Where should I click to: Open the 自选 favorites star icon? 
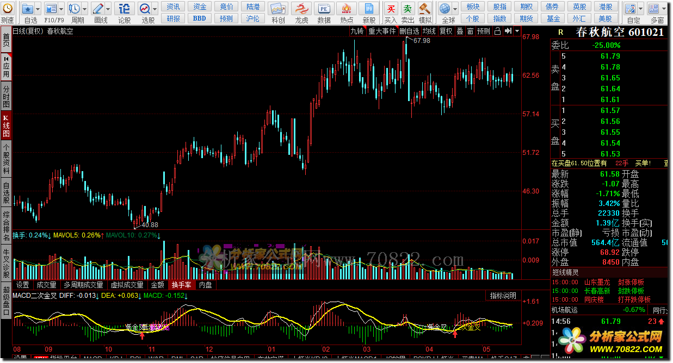[x=28, y=9]
